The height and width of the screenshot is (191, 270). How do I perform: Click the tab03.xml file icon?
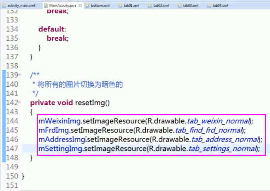180,6
